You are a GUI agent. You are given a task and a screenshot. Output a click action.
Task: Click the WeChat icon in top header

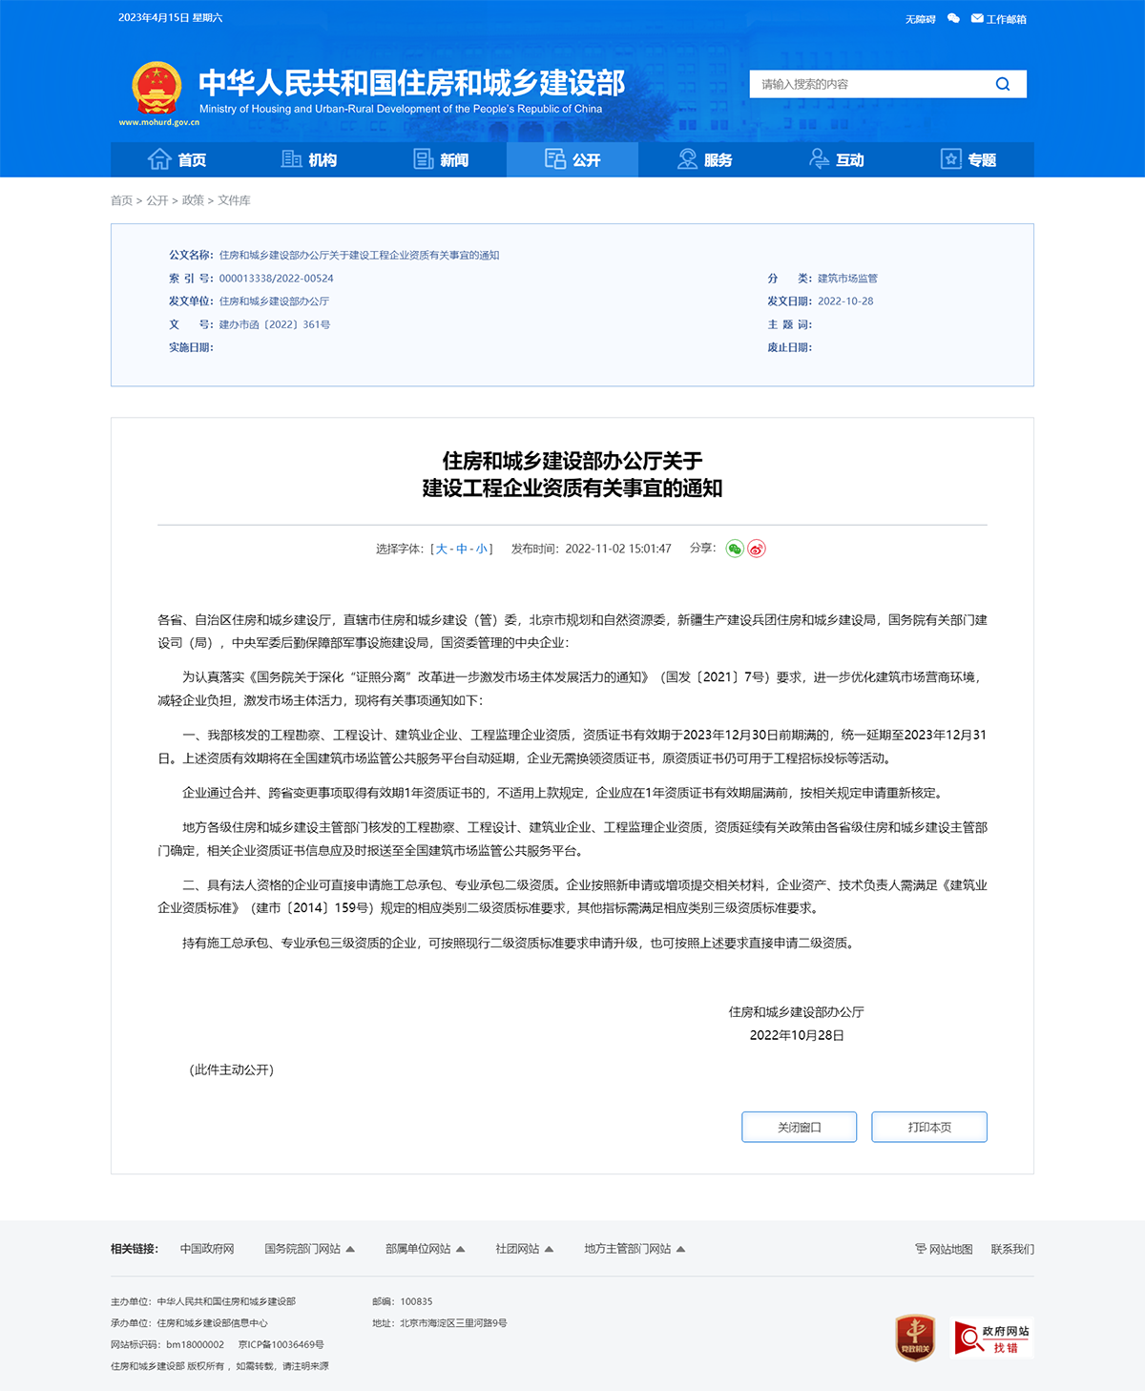(x=952, y=19)
